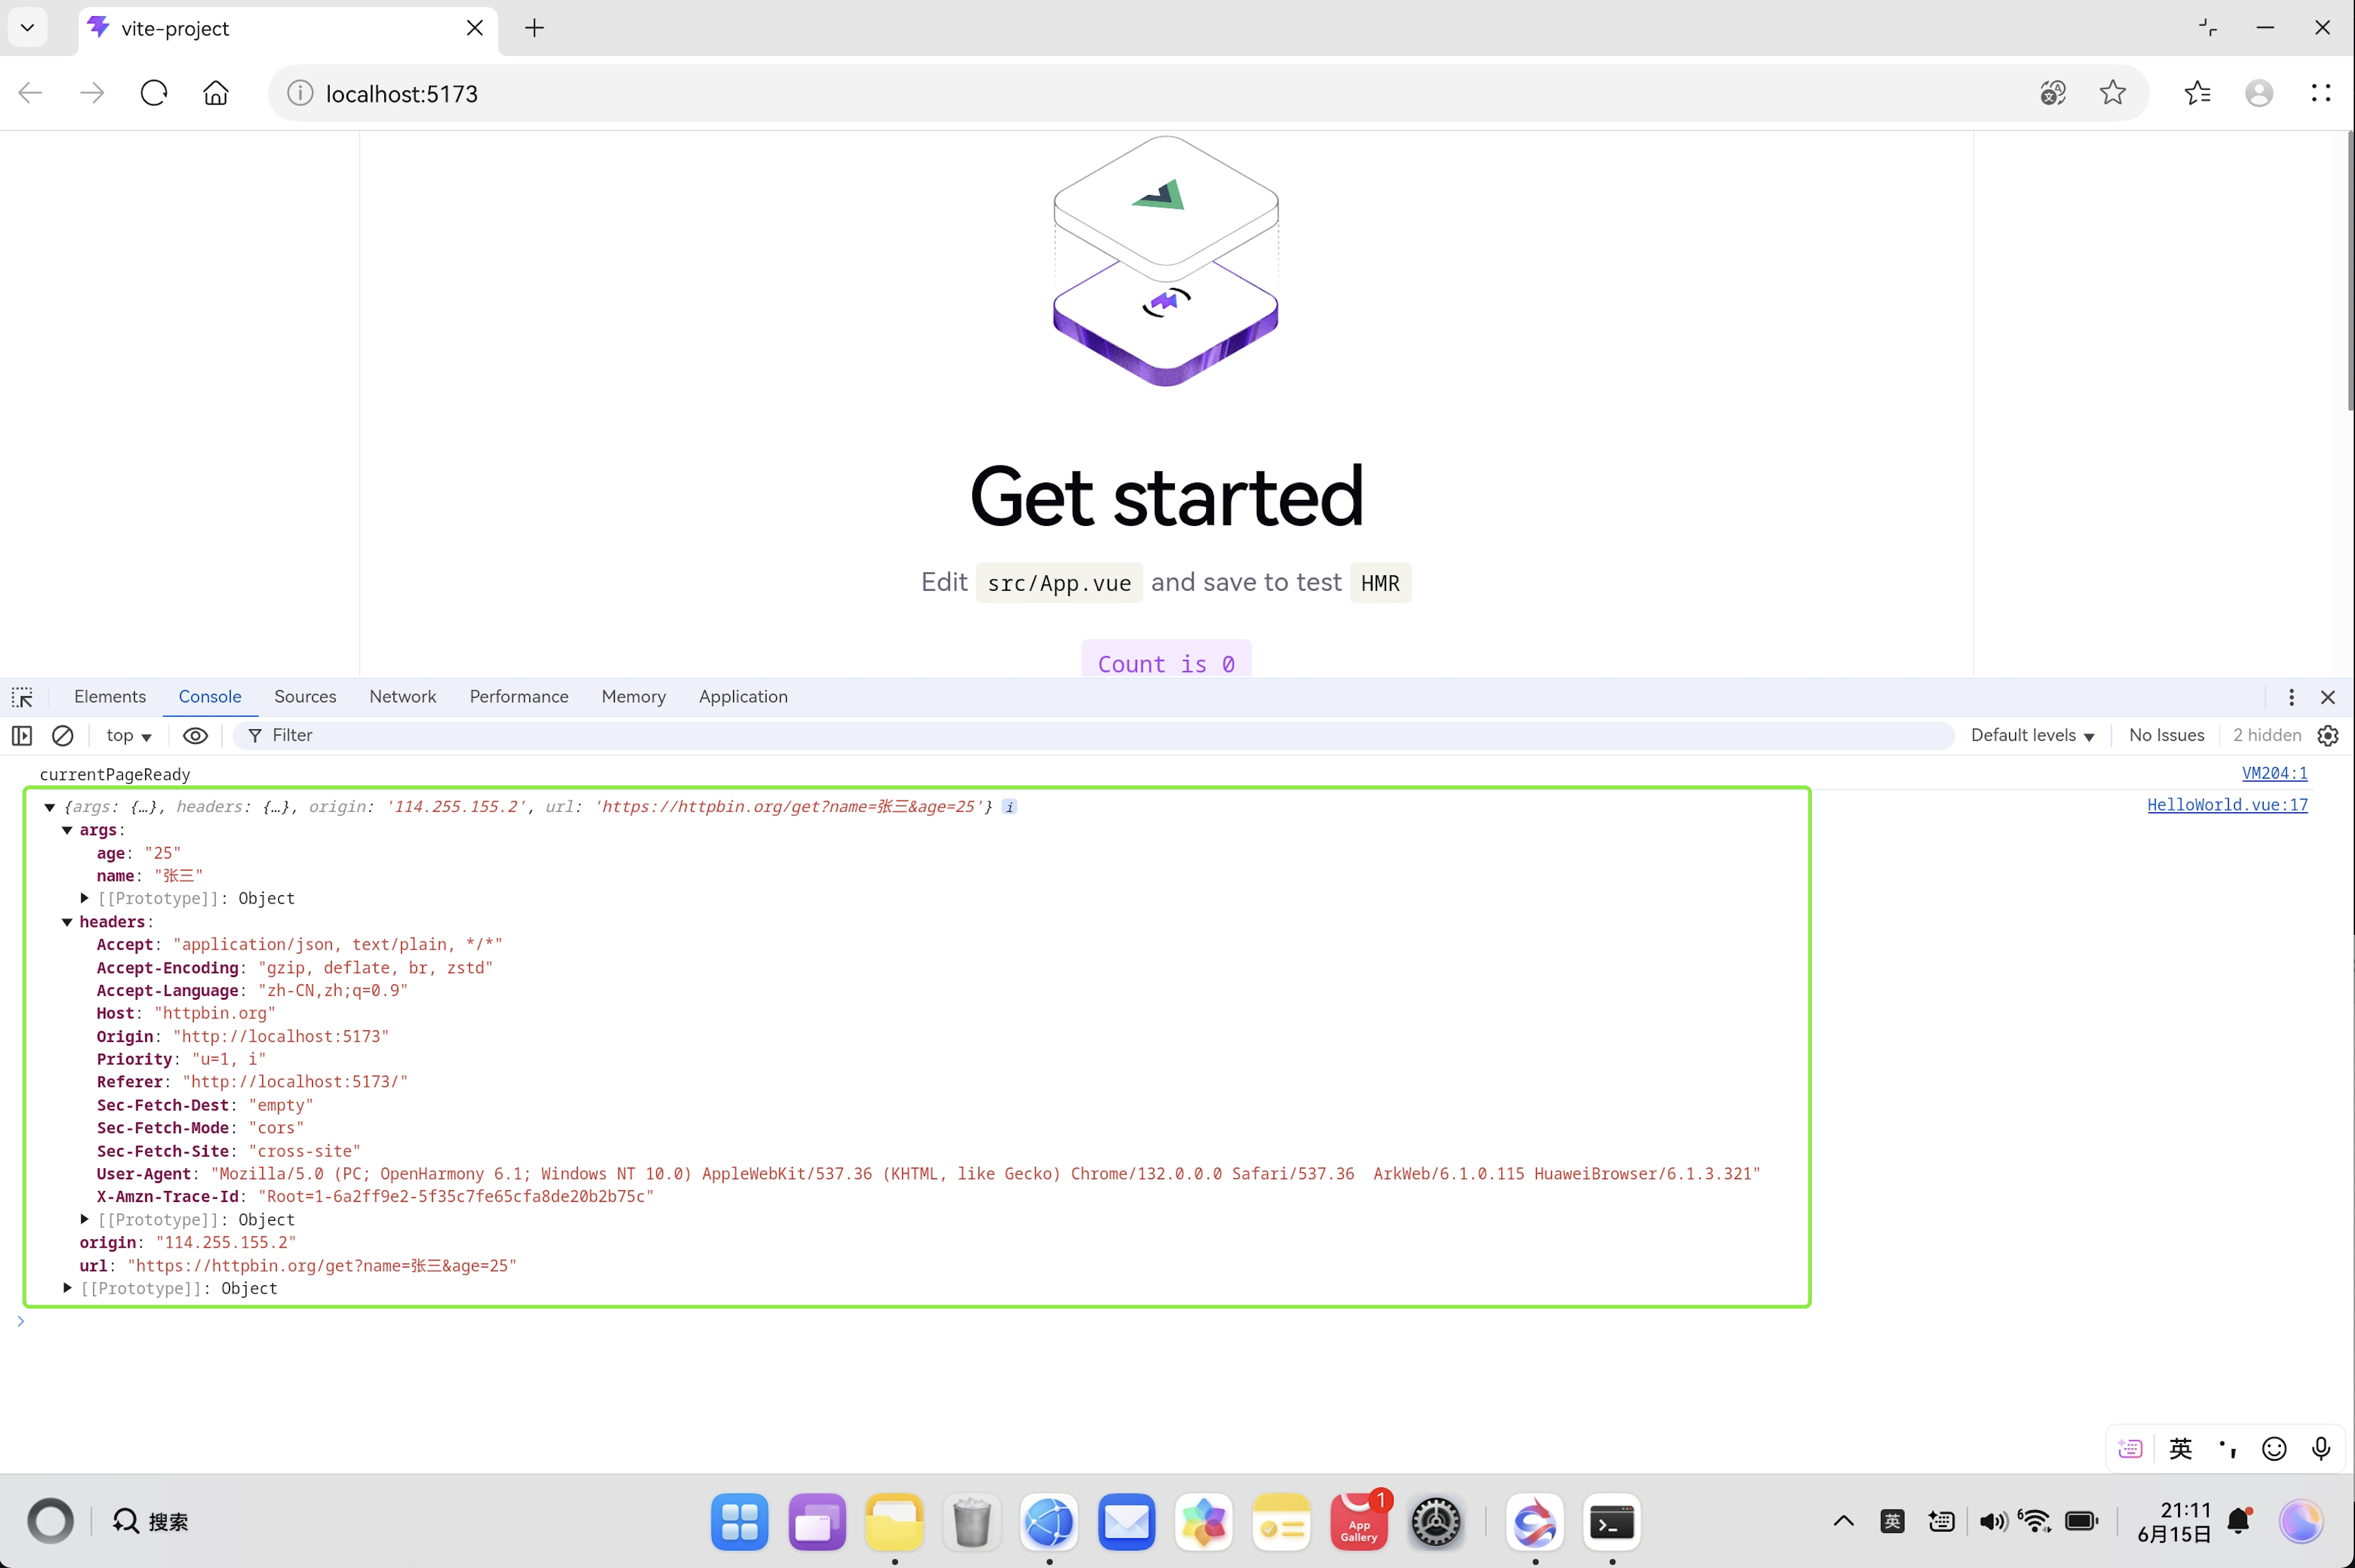This screenshot has width=2355, height=1568.
Task: Collapse the args property
Action: (x=67, y=830)
